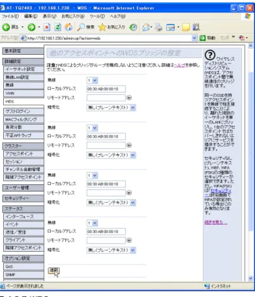
Task: Click round arrow icon beside third remote address
Action: tap(129, 193)
